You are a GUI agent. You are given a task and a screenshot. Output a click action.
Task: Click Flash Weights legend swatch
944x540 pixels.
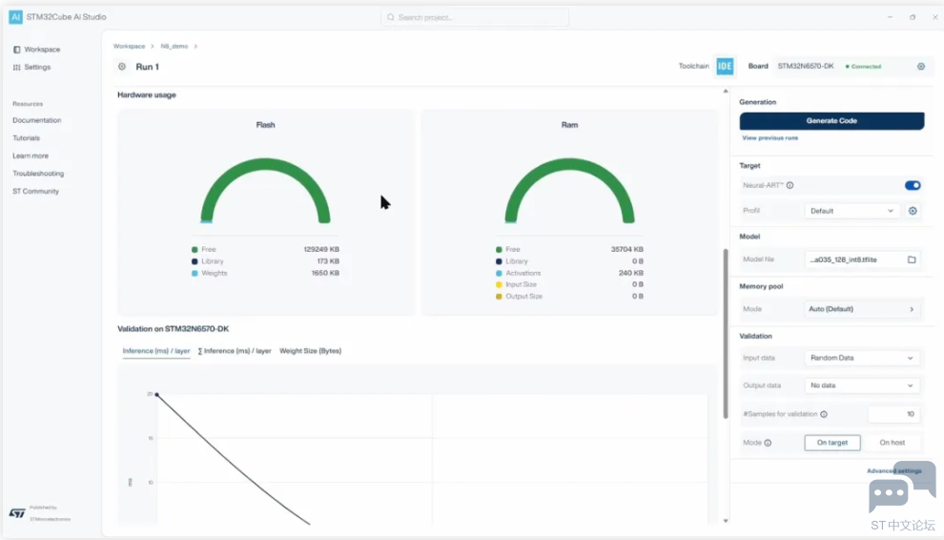195,273
